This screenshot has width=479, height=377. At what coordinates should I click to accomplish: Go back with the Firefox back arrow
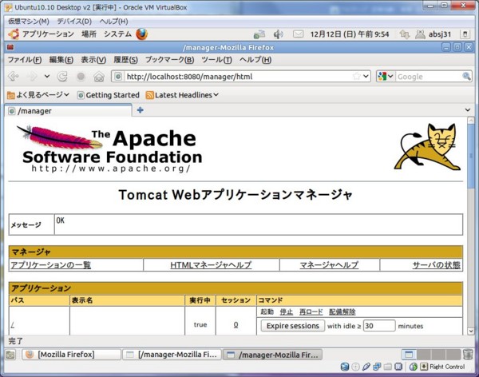click(x=14, y=76)
